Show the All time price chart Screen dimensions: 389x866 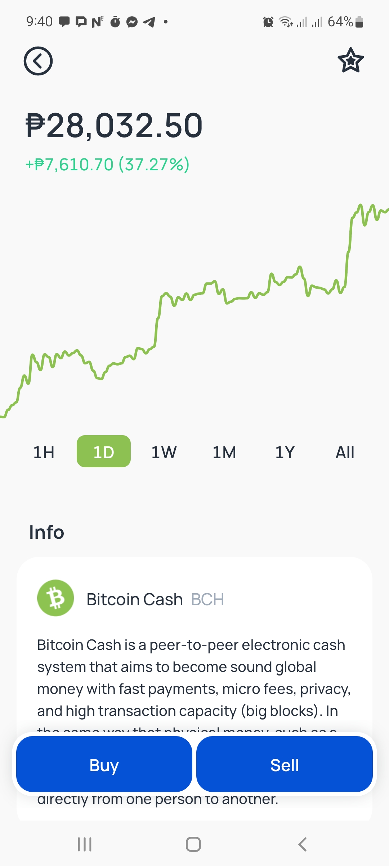coord(345,452)
